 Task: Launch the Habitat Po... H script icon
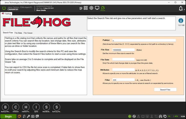point(26,107)
